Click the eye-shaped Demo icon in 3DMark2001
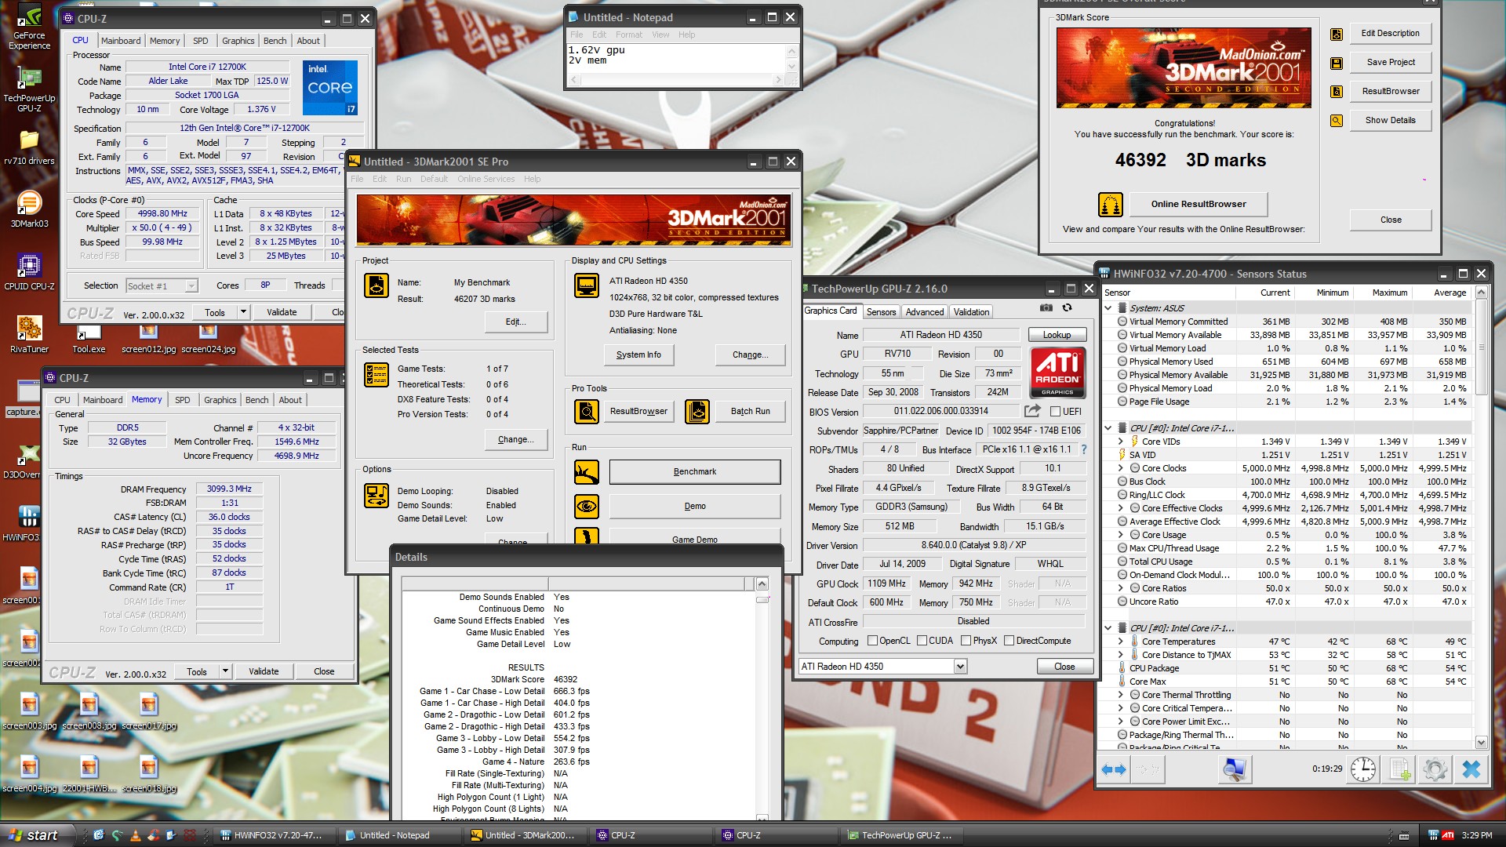1506x847 pixels. tap(587, 507)
